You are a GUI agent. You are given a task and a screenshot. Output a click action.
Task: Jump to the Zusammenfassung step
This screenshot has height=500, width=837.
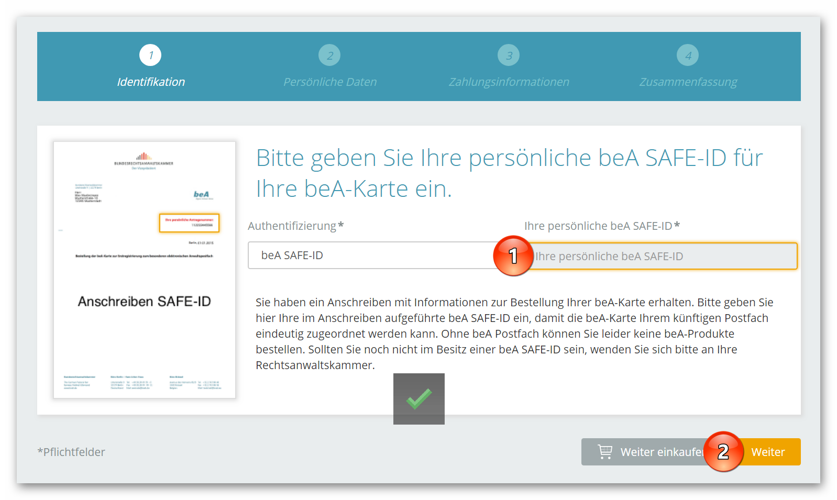(688, 82)
